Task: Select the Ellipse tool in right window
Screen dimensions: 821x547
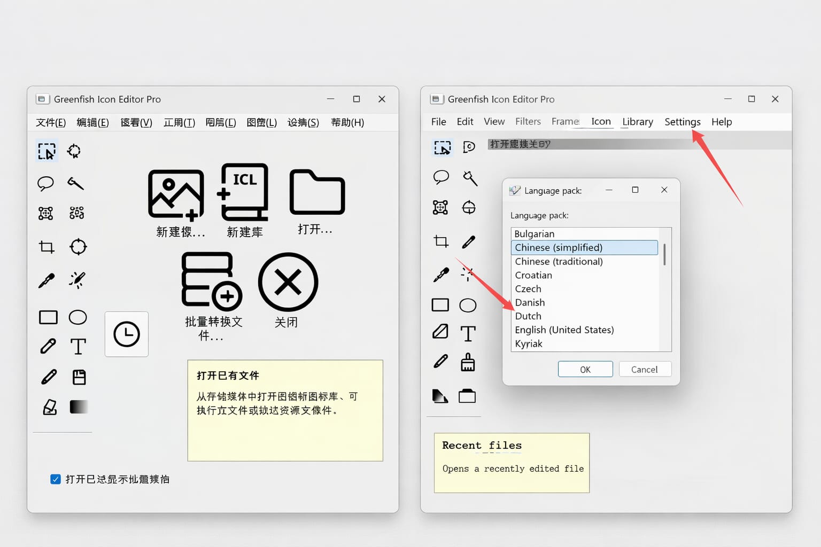Action: [468, 305]
